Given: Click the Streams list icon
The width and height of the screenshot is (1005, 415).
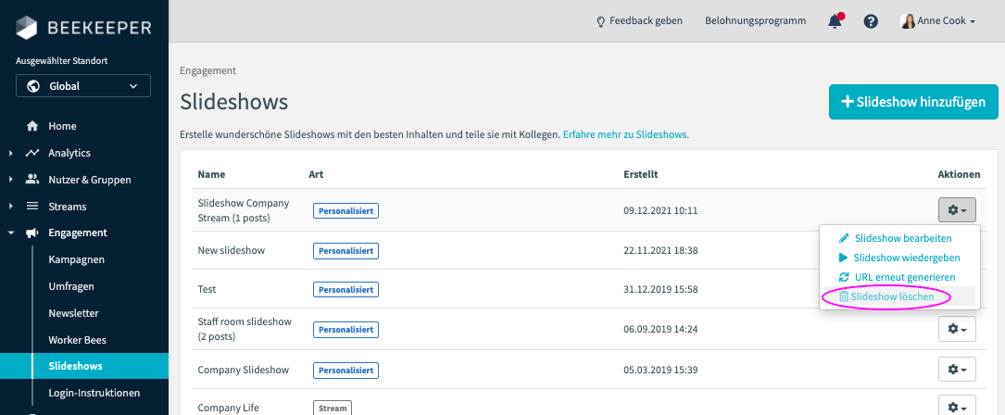Looking at the screenshot, I should point(32,207).
